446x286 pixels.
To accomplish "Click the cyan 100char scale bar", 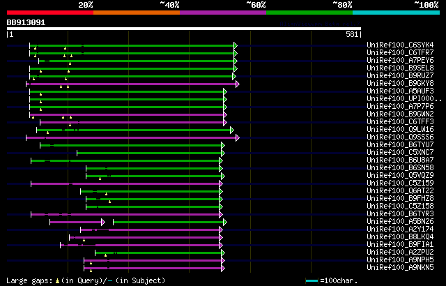I will pyautogui.click(x=312, y=281).
